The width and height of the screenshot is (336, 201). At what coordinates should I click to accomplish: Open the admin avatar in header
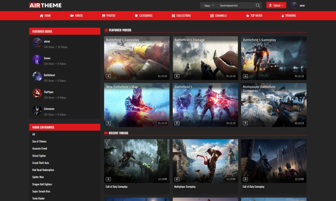coord(293,5)
